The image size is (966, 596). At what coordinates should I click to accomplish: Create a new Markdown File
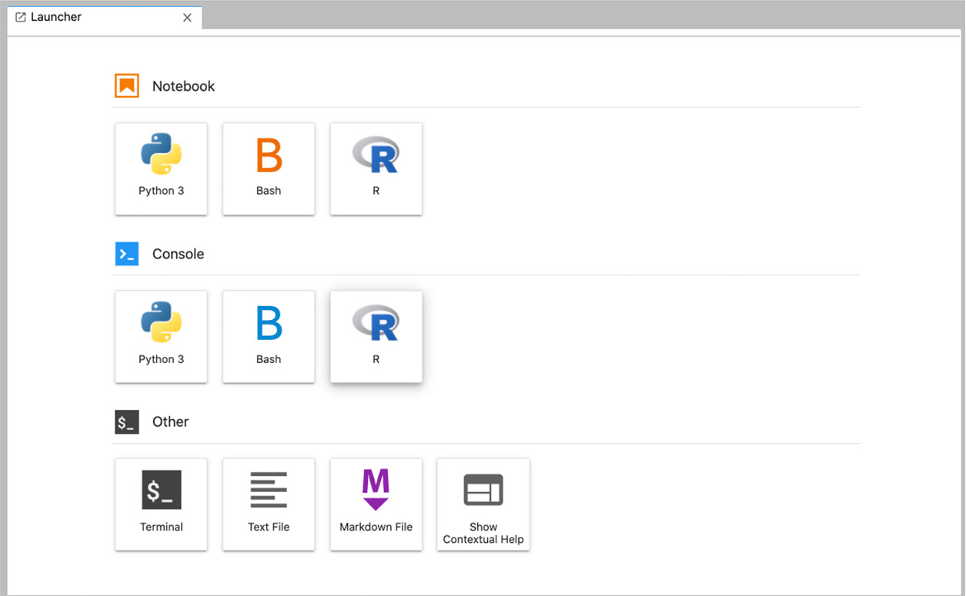click(x=376, y=504)
